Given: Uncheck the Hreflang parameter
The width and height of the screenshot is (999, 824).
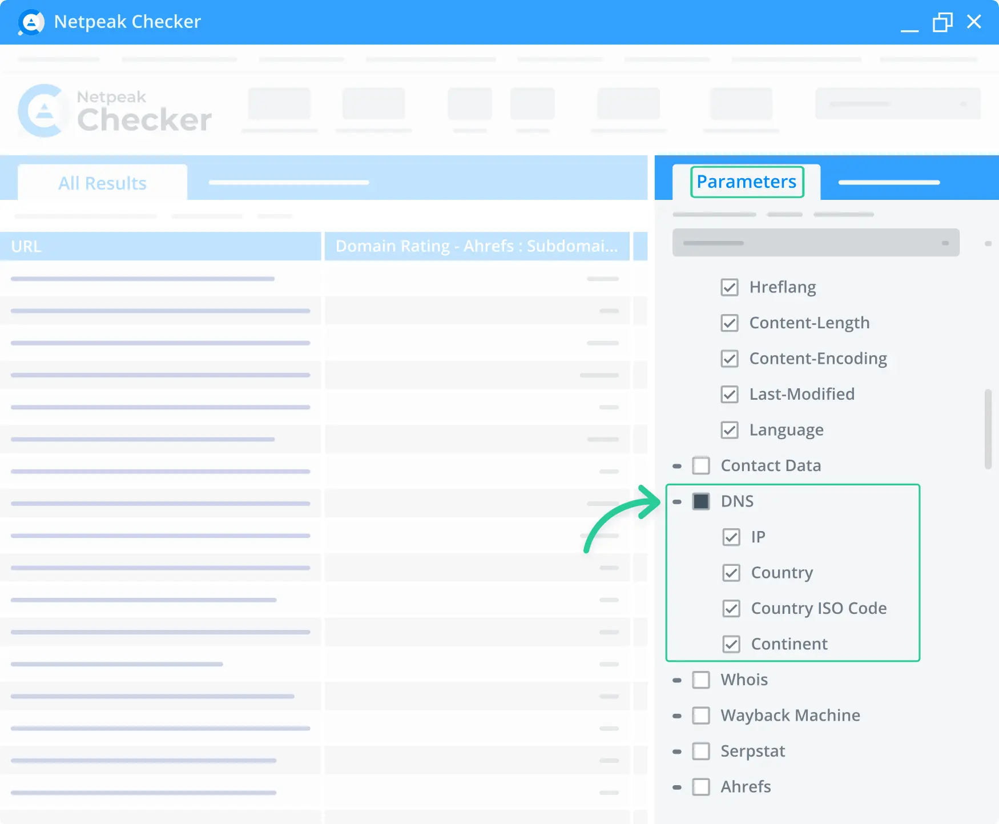Looking at the screenshot, I should pyautogui.click(x=730, y=287).
